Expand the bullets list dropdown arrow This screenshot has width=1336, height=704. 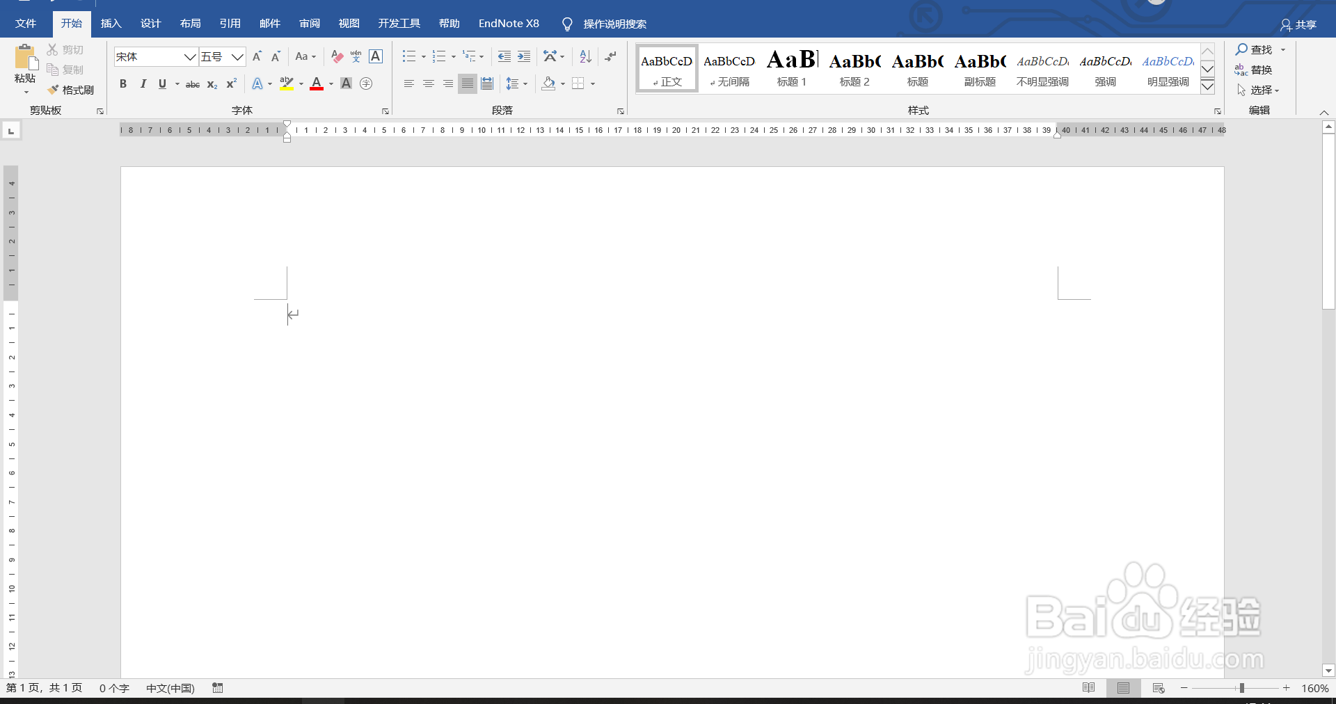(424, 57)
